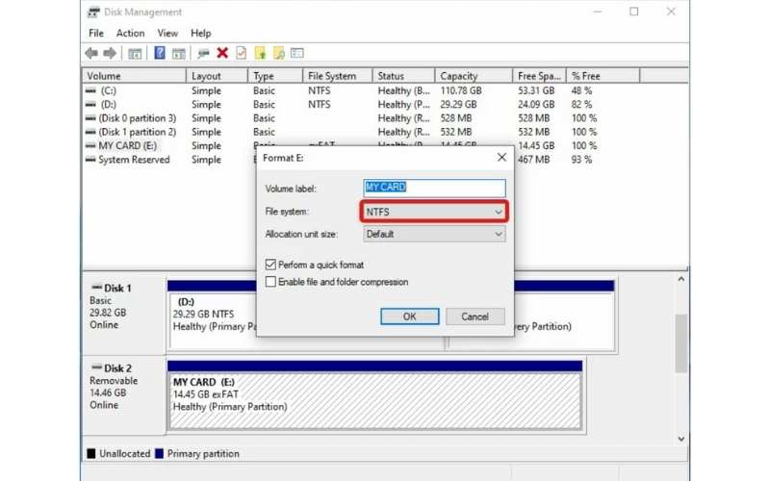
Task: Click the drive icon next to MY CARD (E:)
Action: click(x=90, y=145)
